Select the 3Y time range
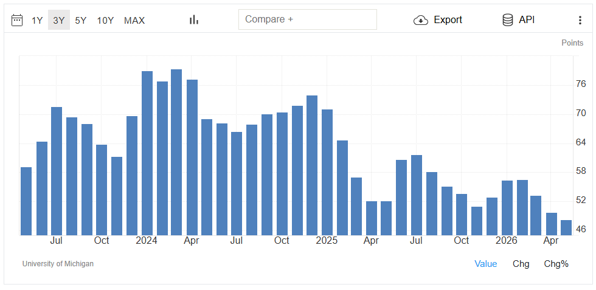Image resolution: width=596 pixels, height=290 pixels. coord(59,20)
